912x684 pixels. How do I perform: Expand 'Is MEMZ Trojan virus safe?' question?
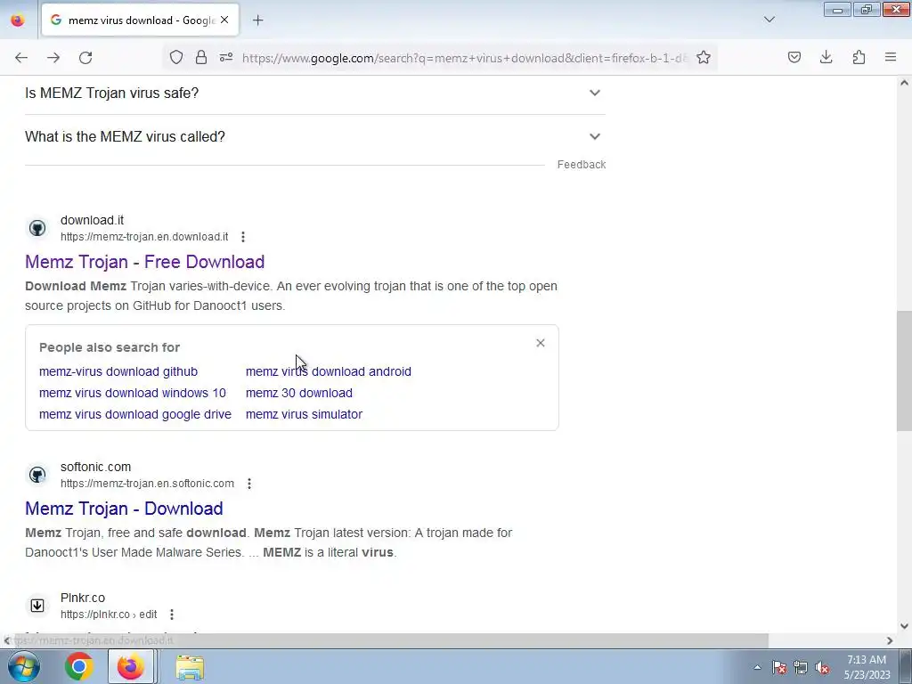click(314, 93)
